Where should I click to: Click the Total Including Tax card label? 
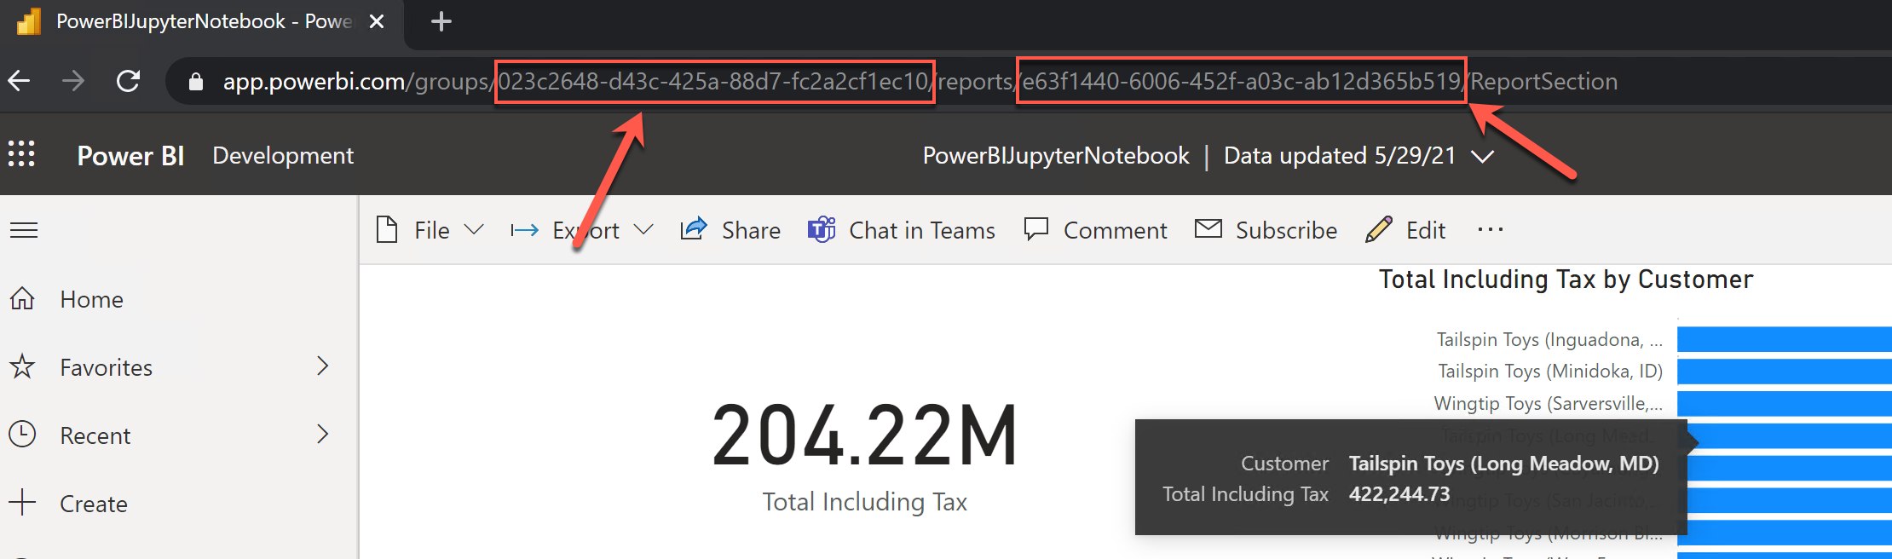point(864,502)
